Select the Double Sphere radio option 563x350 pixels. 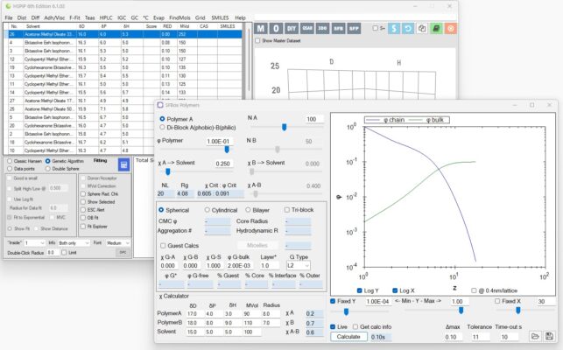(x=48, y=168)
